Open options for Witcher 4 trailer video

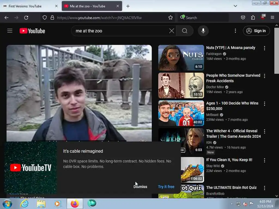[264, 131]
